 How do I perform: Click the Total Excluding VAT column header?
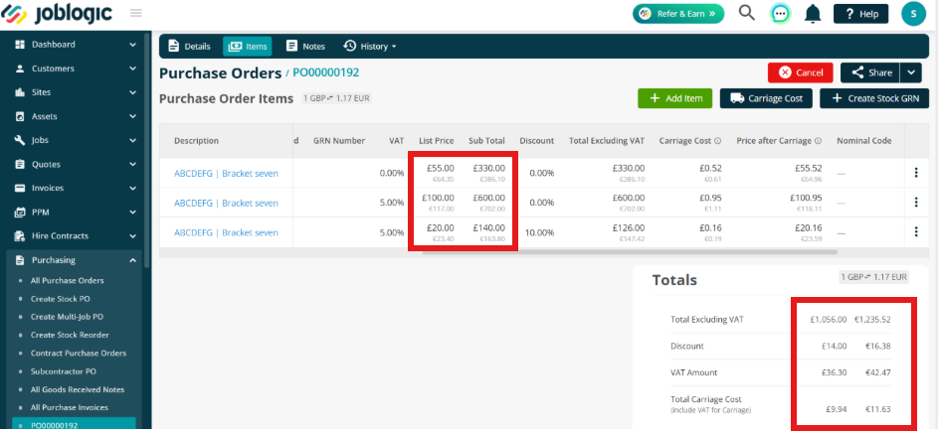point(607,141)
